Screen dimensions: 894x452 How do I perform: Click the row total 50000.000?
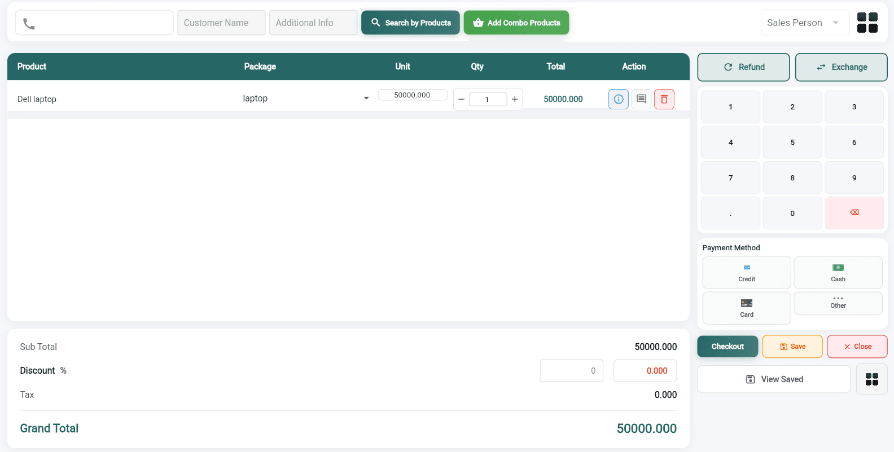click(x=563, y=99)
